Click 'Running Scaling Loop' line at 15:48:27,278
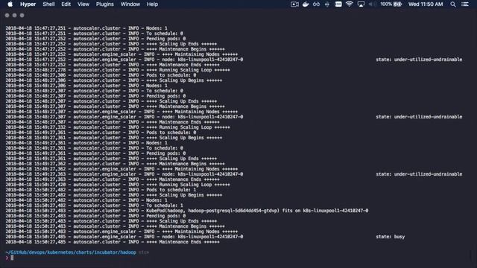This screenshot has height=268, width=477. [x=118, y=70]
